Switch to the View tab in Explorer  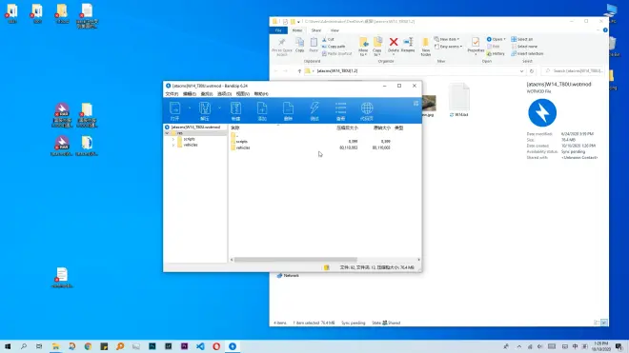click(335, 30)
